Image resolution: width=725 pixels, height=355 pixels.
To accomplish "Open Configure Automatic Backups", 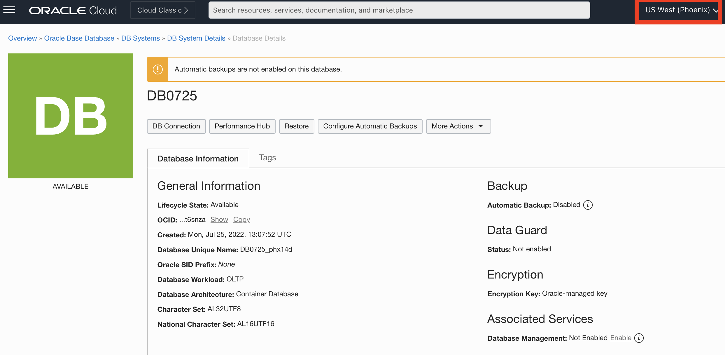I will click(x=370, y=126).
